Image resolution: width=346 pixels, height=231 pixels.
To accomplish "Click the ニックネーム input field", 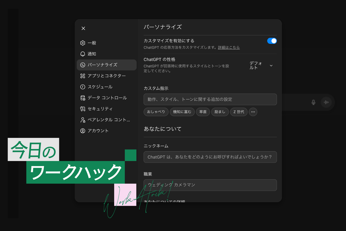I will (x=210, y=157).
